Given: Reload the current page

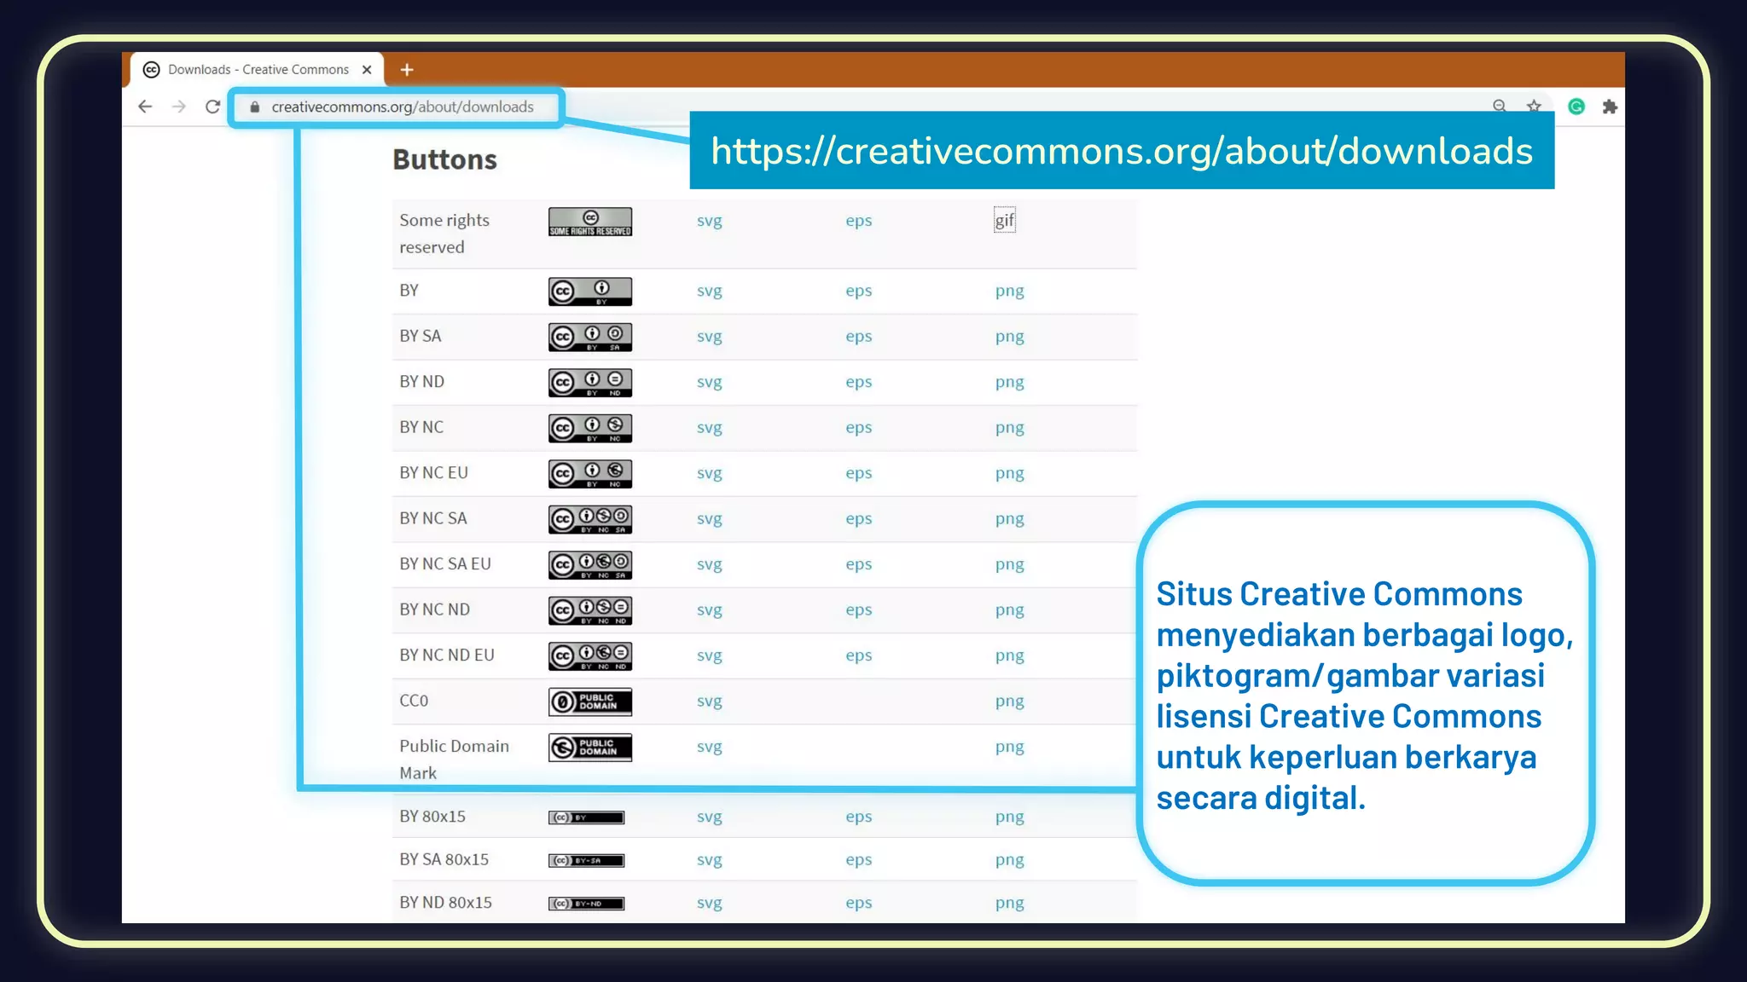Looking at the screenshot, I should [213, 107].
